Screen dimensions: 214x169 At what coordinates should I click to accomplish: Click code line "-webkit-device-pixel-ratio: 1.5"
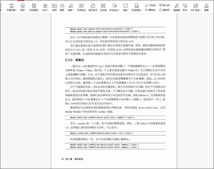pyautogui.click(x=101, y=133)
